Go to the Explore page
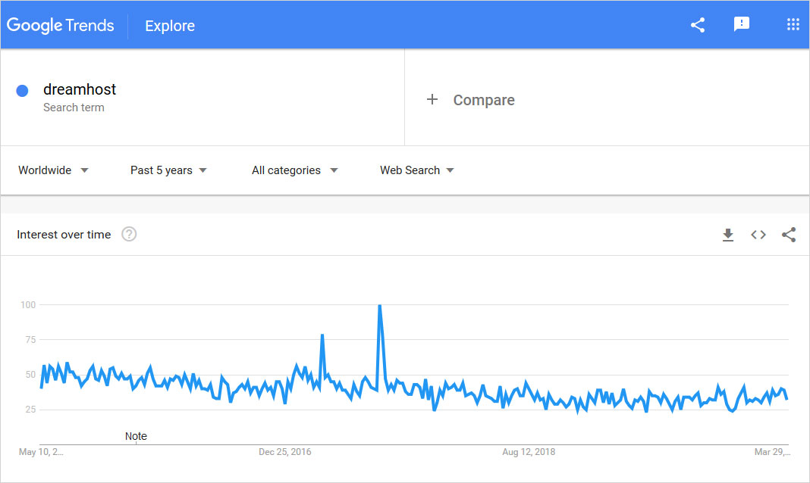Image resolution: width=810 pixels, height=483 pixels. pos(170,26)
